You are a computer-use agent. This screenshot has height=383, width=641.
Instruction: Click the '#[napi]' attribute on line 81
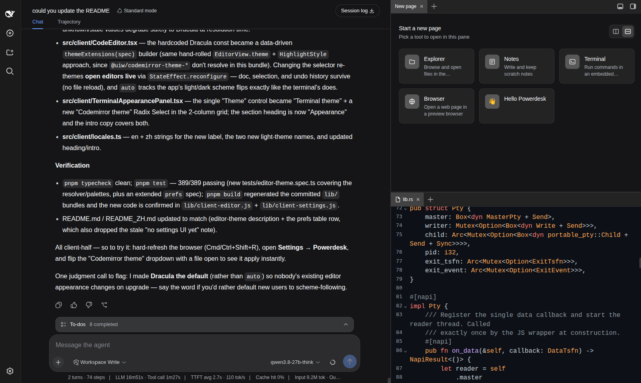coord(423,297)
